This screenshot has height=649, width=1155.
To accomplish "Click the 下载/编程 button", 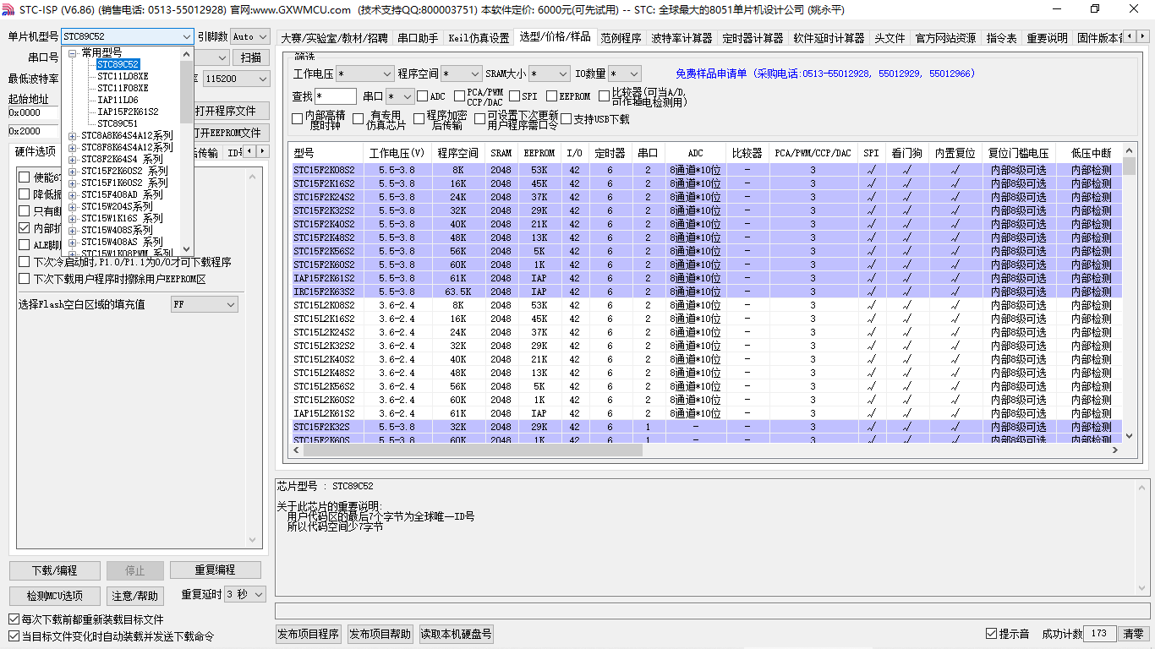I will point(54,570).
